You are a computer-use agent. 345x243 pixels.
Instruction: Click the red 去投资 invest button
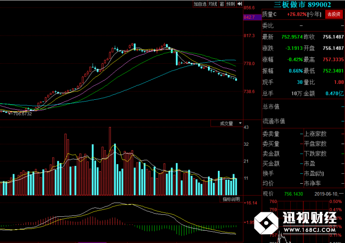coord(334,14)
